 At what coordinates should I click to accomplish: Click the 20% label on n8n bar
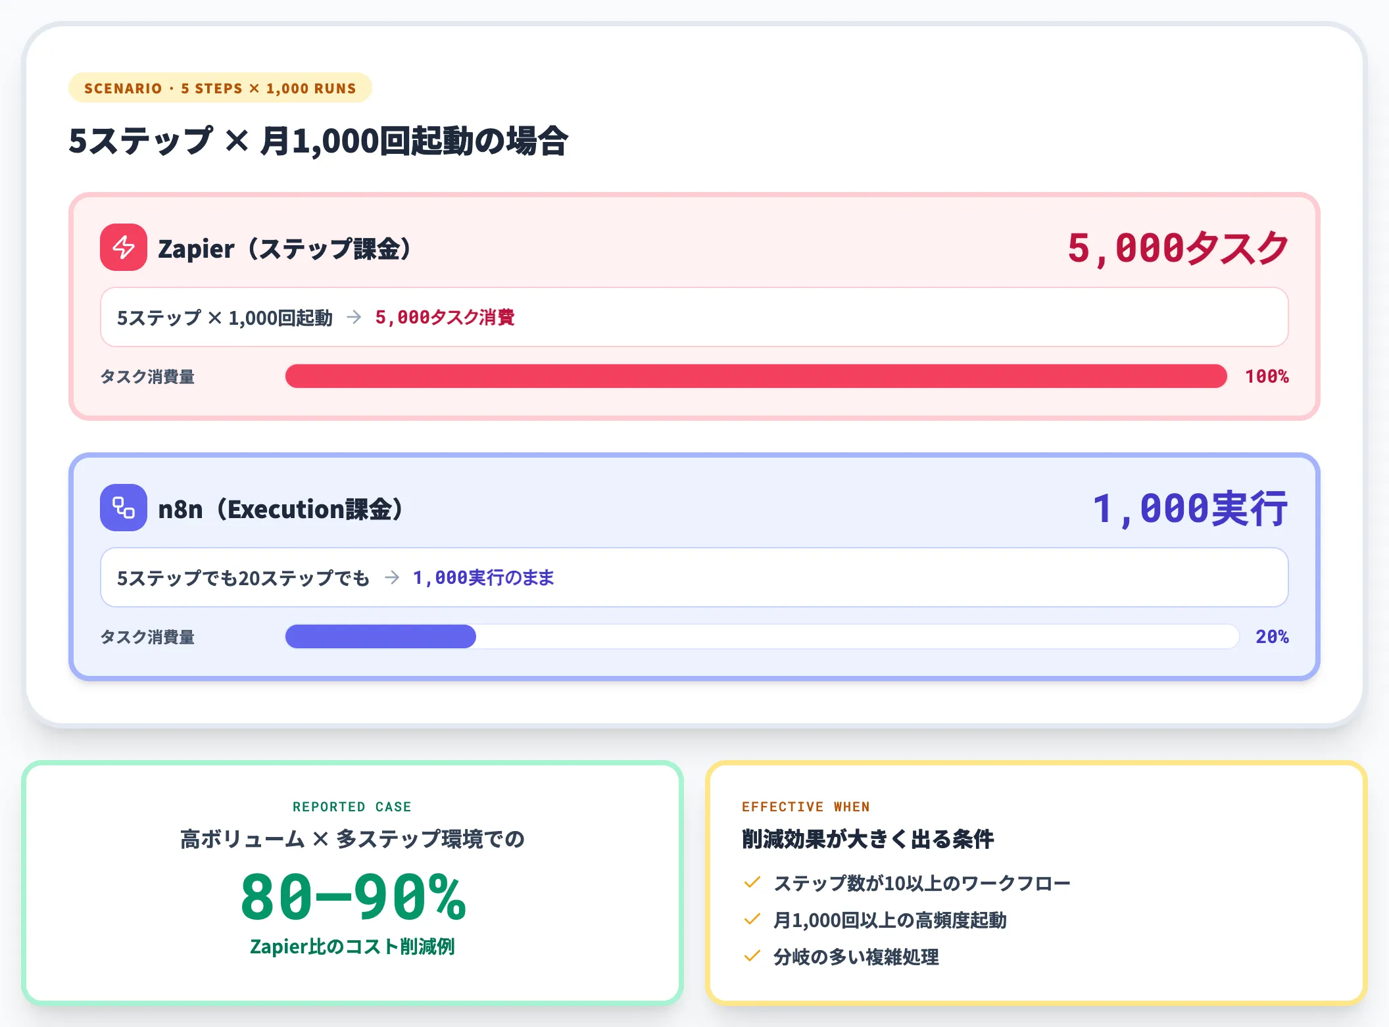tap(1272, 637)
